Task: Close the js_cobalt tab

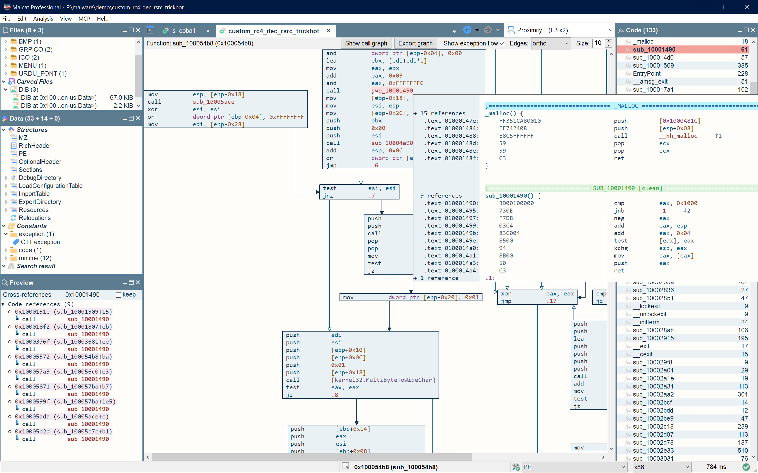Action: (x=208, y=31)
